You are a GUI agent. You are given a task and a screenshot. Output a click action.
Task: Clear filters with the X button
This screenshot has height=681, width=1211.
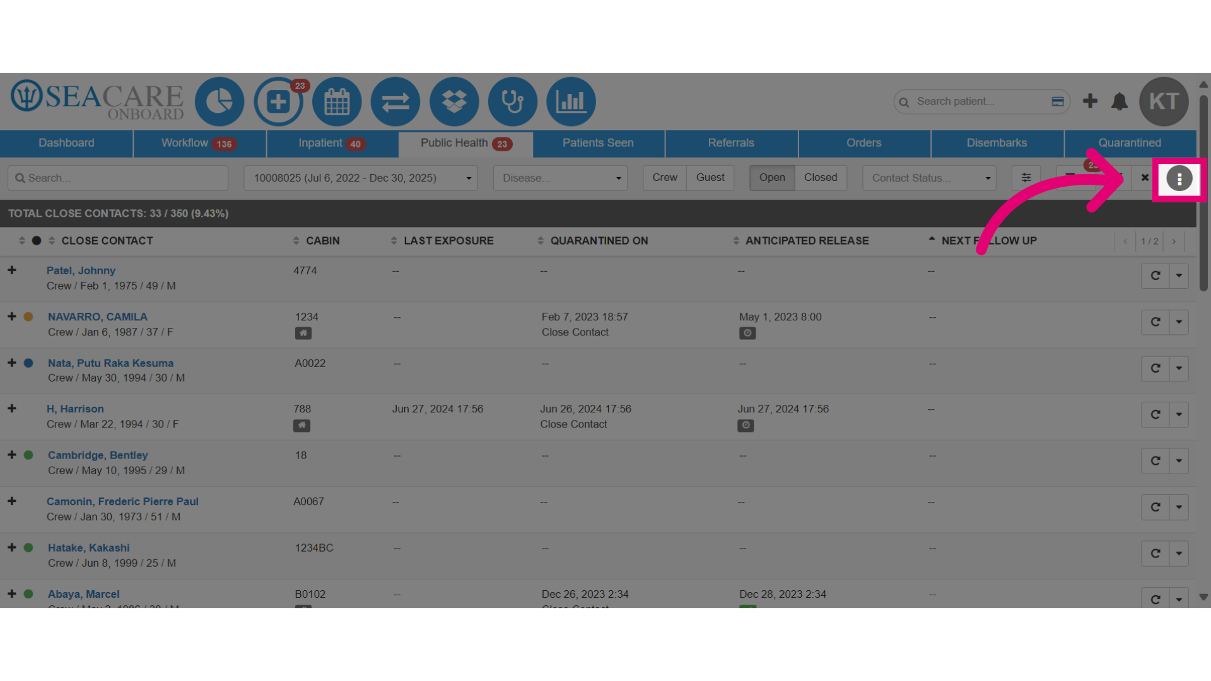(x=1145, y=178)
